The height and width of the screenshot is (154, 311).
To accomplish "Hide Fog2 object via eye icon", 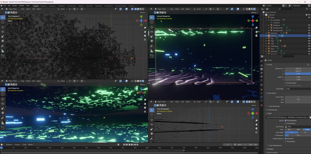I will pos(309,41).
